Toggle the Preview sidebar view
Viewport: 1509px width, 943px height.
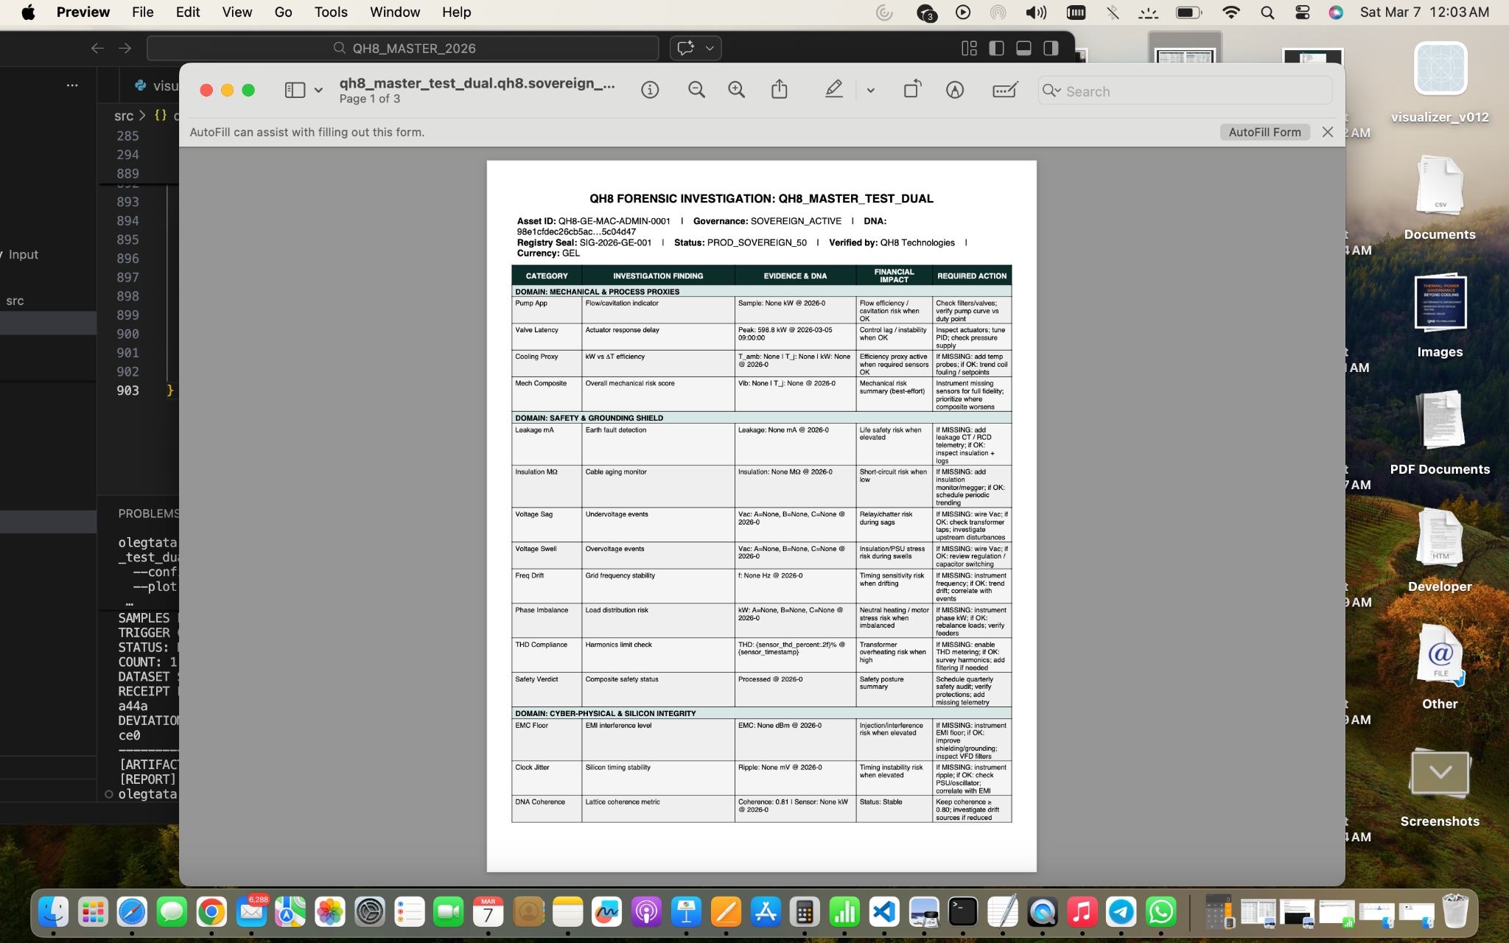[295, 90]
